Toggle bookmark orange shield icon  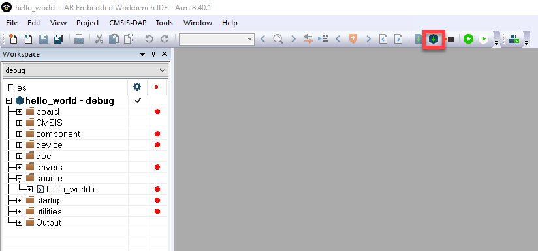point(353,39)
